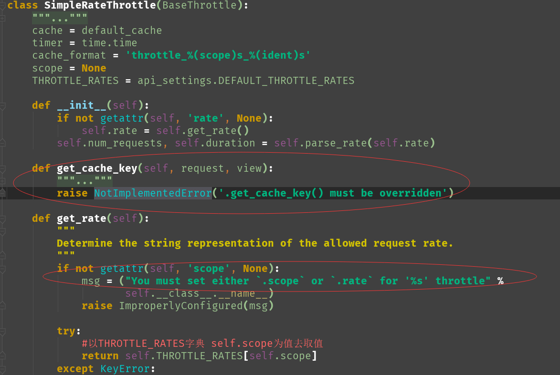Click the highlighted NotImplementedError identifier
This screenshot has width=560, height=375.
153,193
